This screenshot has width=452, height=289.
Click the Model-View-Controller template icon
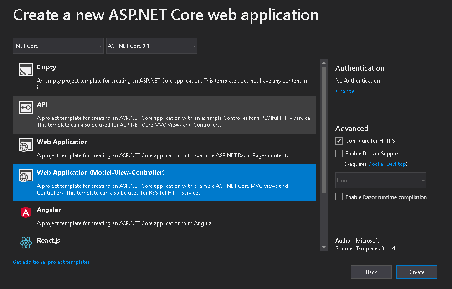click(x=26, y=175)
